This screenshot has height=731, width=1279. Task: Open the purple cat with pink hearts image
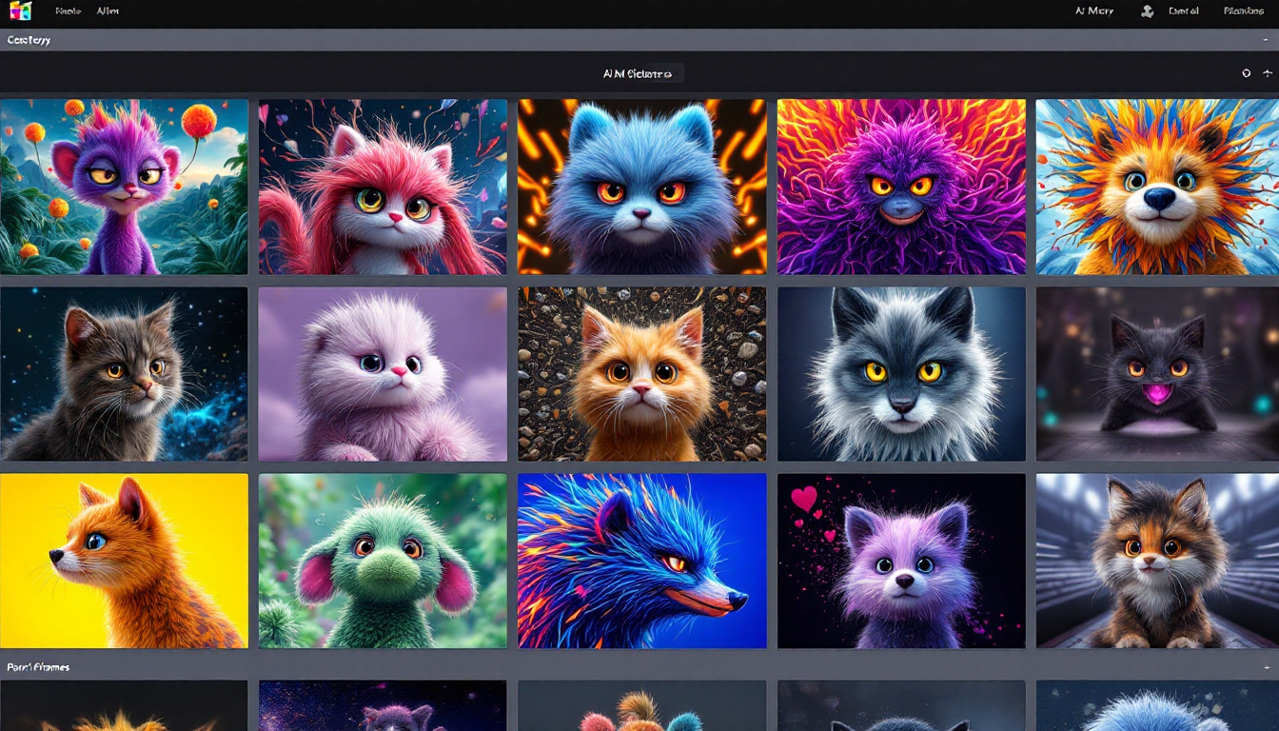pos(901,561)
